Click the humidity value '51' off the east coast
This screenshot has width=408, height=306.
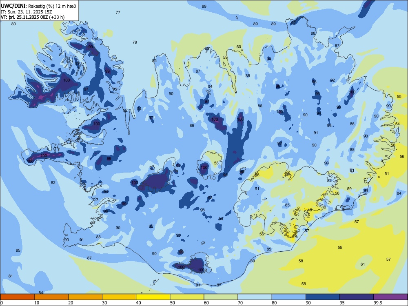pos(387,173)
